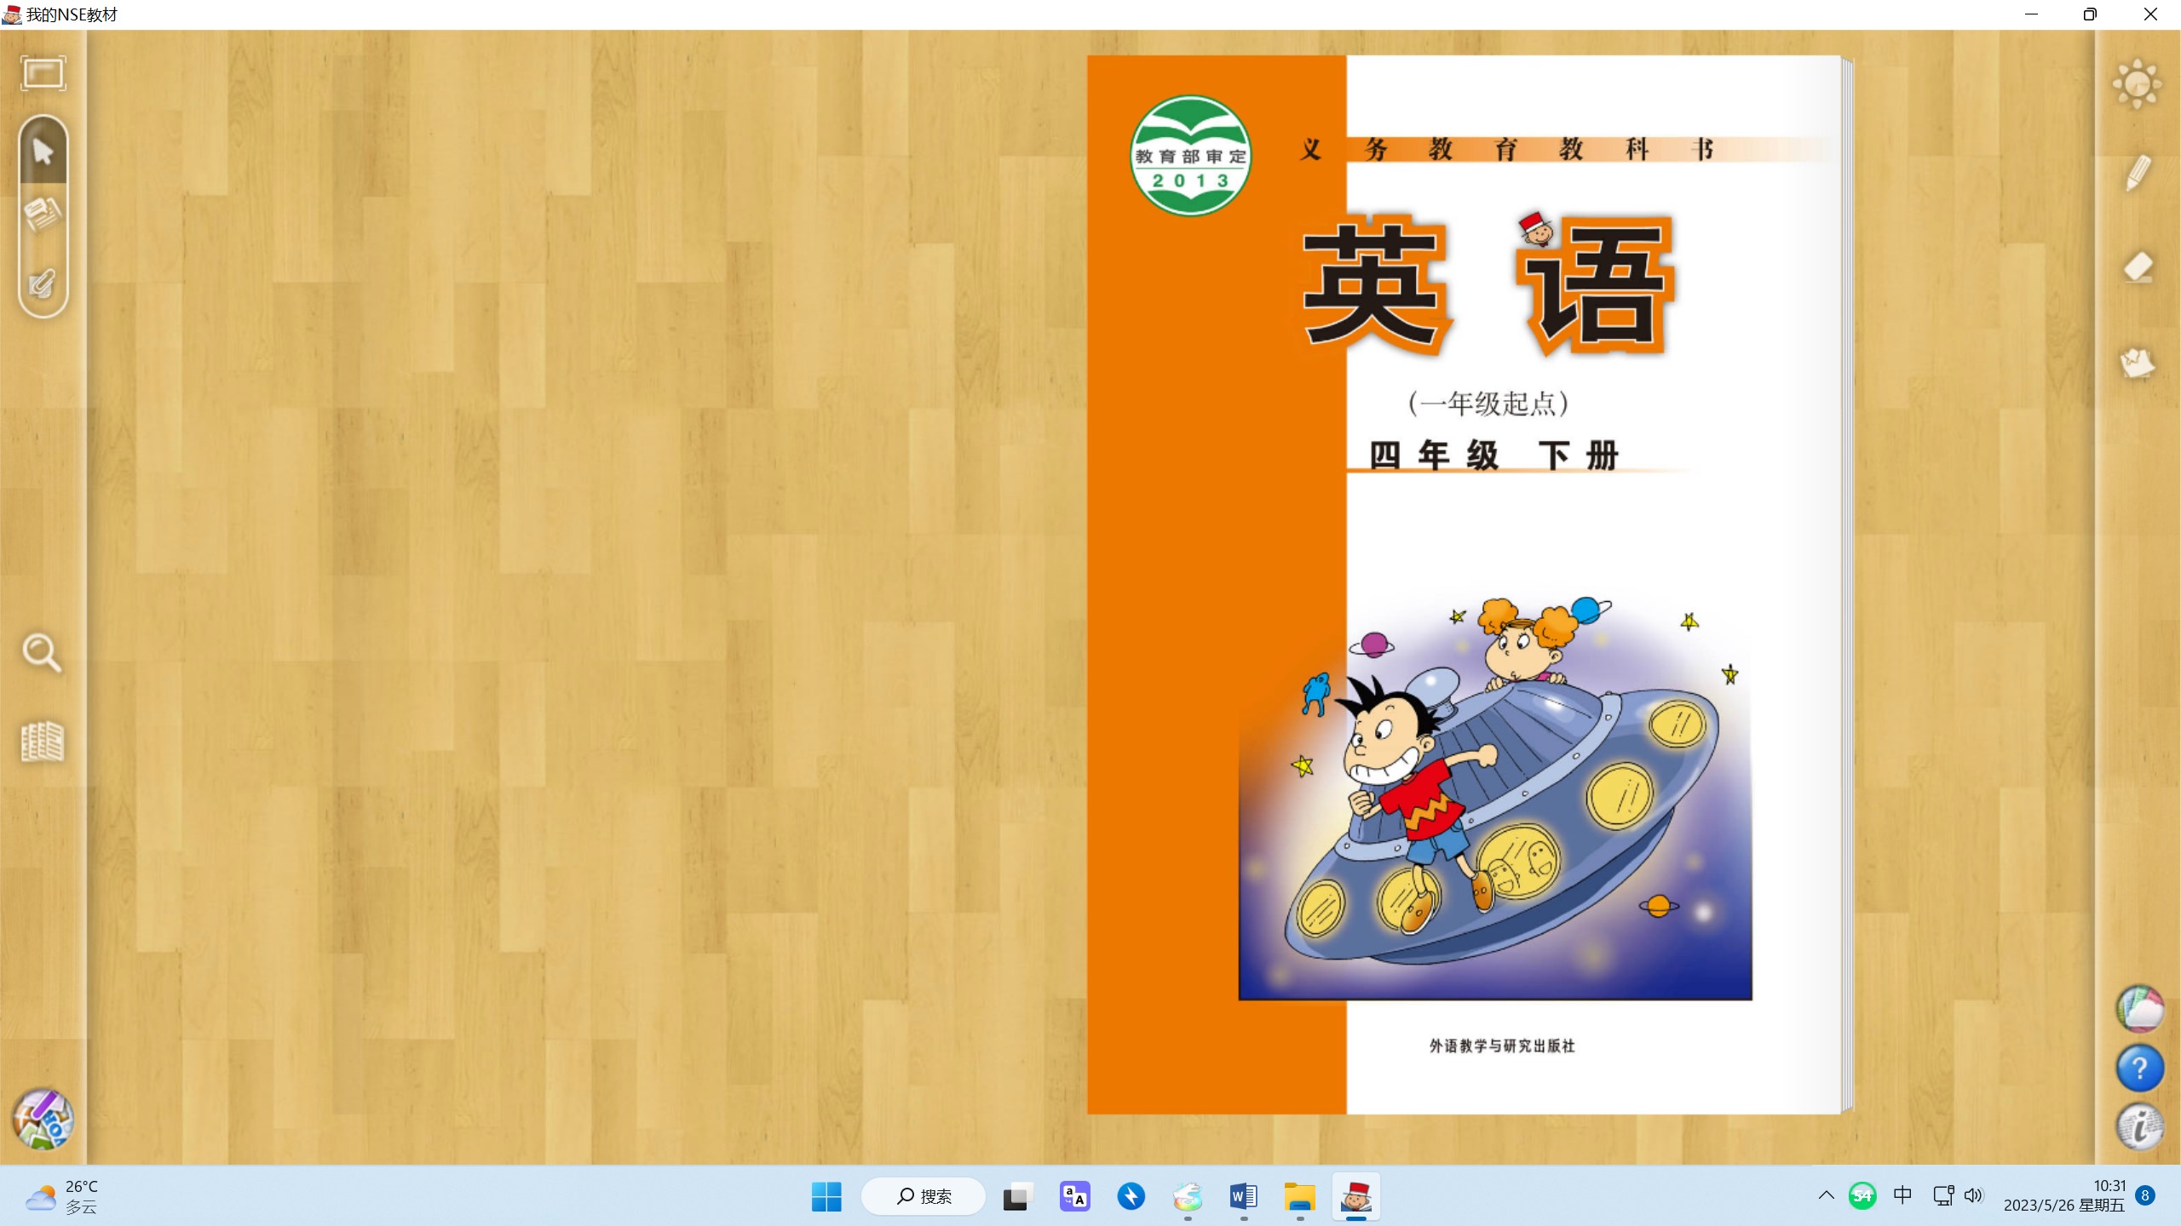Open the info icon

[x=2140, y=1126]
